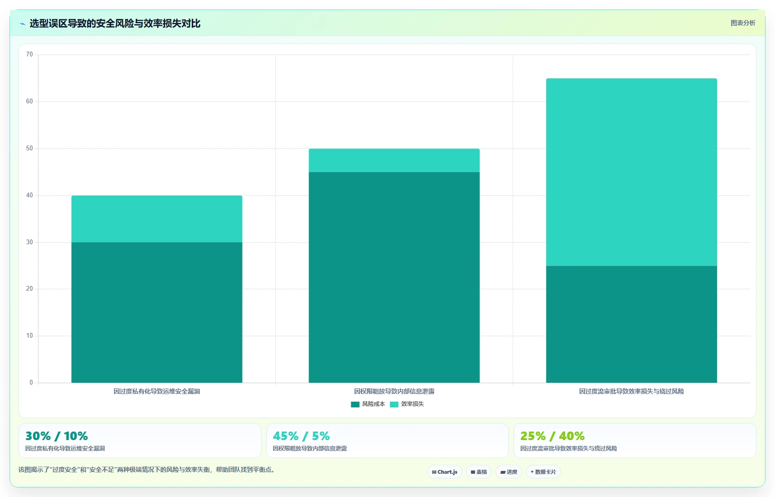Click x-axis label 因过度私有化导致运维安全漏洞

pos(157,391)
